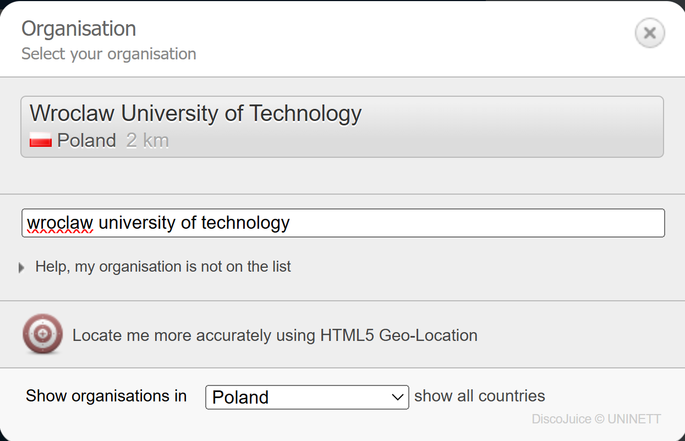The width and height of the screenshot is (685, 441).
Task: Click the Poland text in the search result
Action: point(86,141)
